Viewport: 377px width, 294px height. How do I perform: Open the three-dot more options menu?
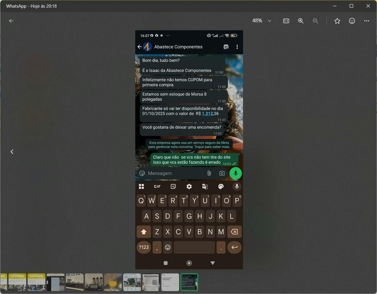(x=366, y=21)
